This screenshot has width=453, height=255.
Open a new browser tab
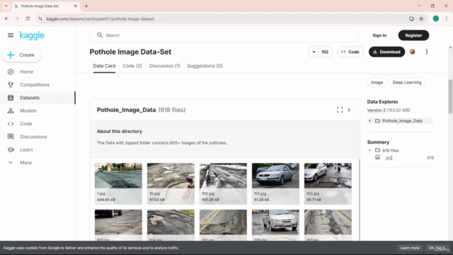coord(86,6)
